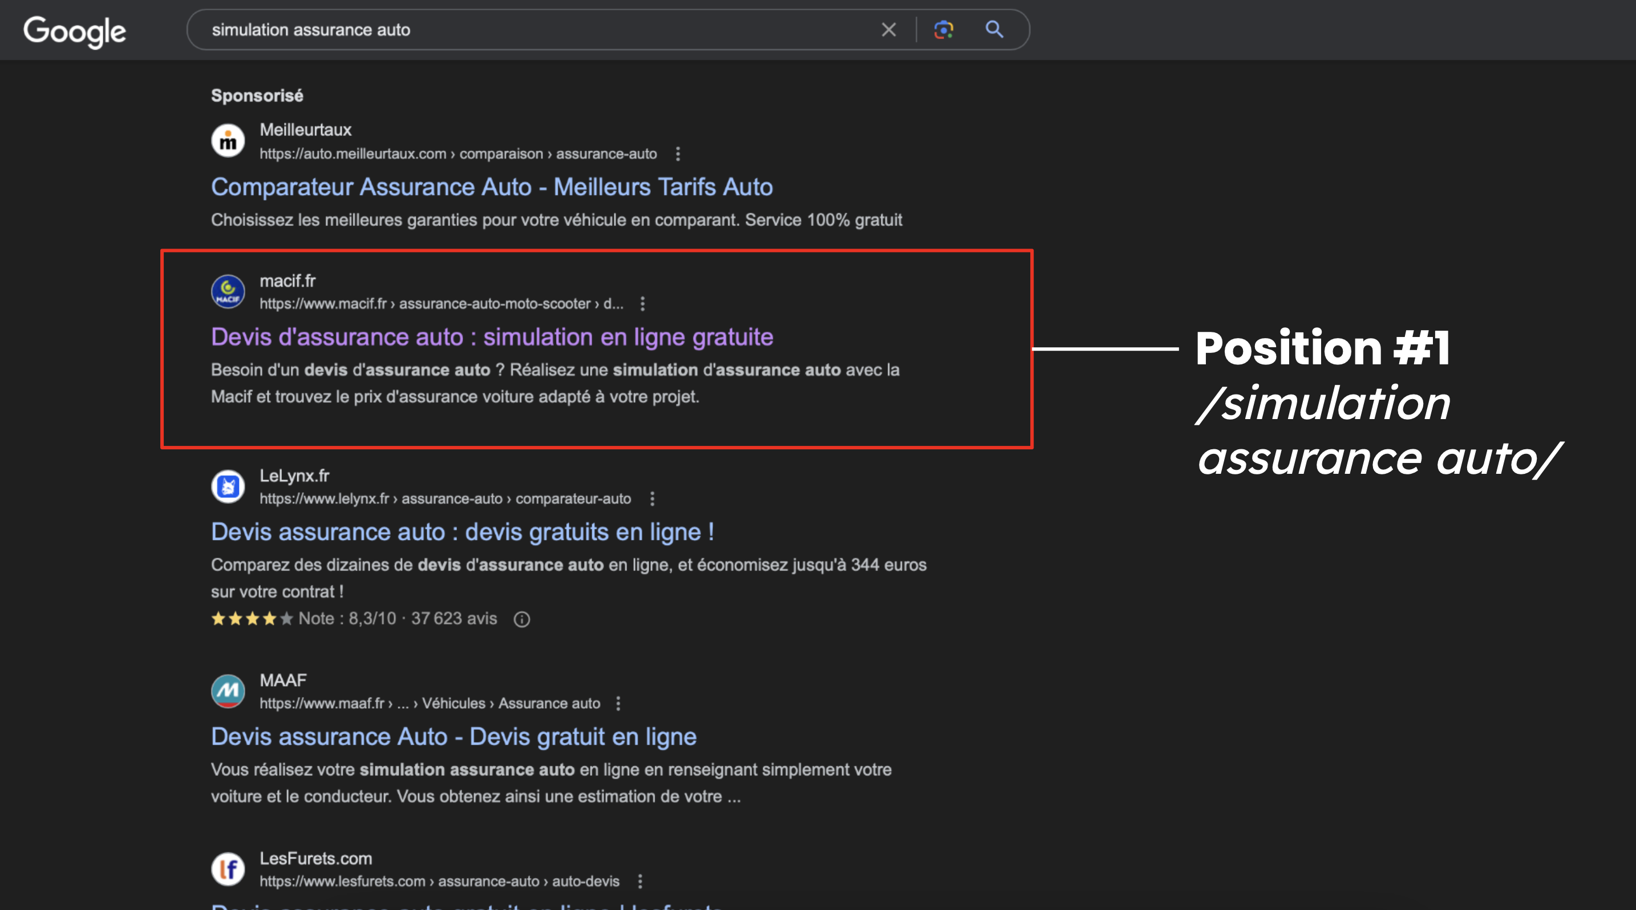
Task: Clear the search query with X icon
Action: (889, 30)
